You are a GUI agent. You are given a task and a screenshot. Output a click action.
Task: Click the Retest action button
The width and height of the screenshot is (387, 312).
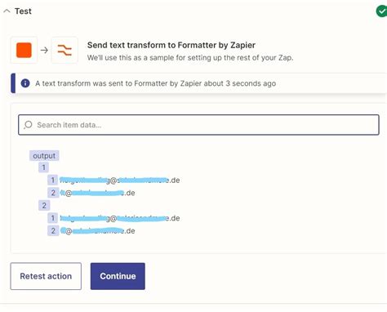coord(46,276)
